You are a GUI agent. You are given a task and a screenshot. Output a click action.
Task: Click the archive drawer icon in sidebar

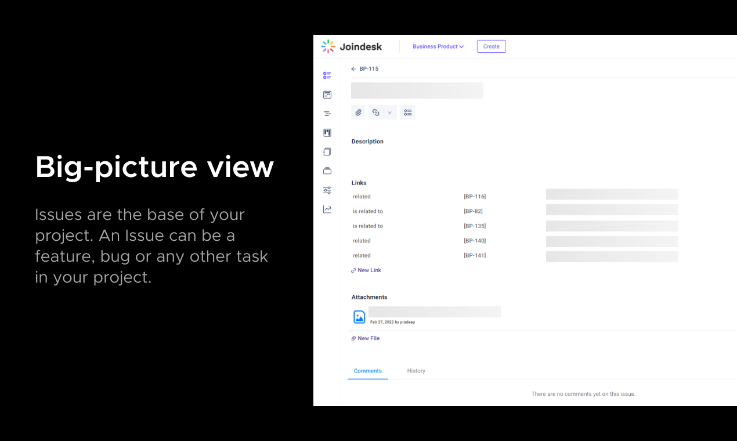click(327, 170)
